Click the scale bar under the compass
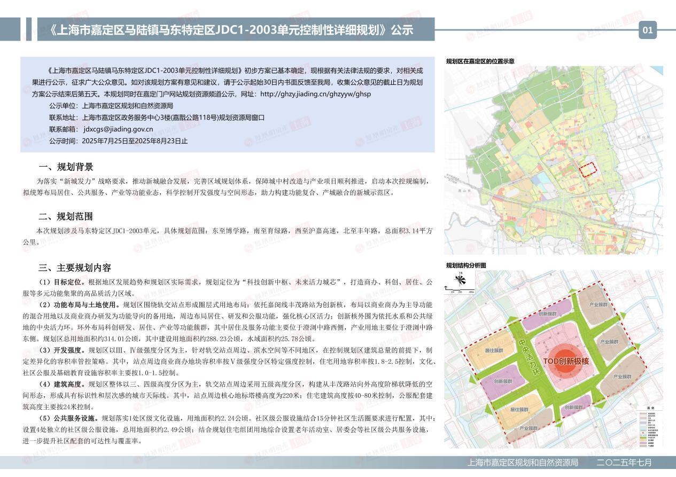676x477 pixels. point(460,290)
